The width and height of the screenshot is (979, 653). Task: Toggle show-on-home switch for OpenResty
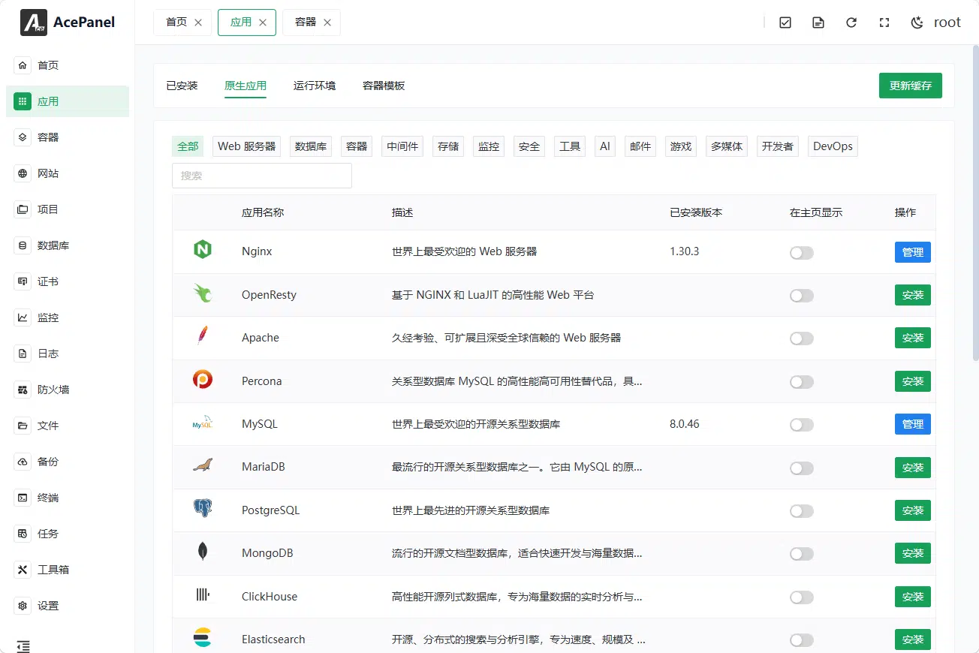(802, 296)
